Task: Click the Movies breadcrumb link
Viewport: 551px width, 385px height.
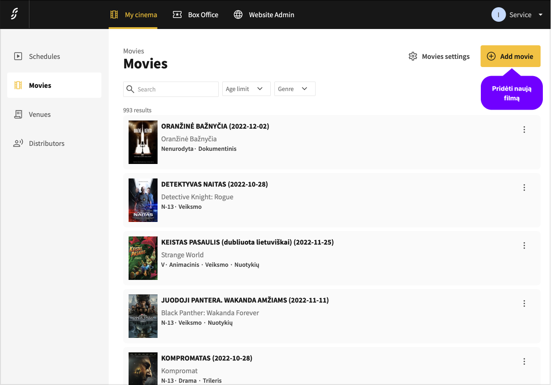Action: tap(134, 51)
